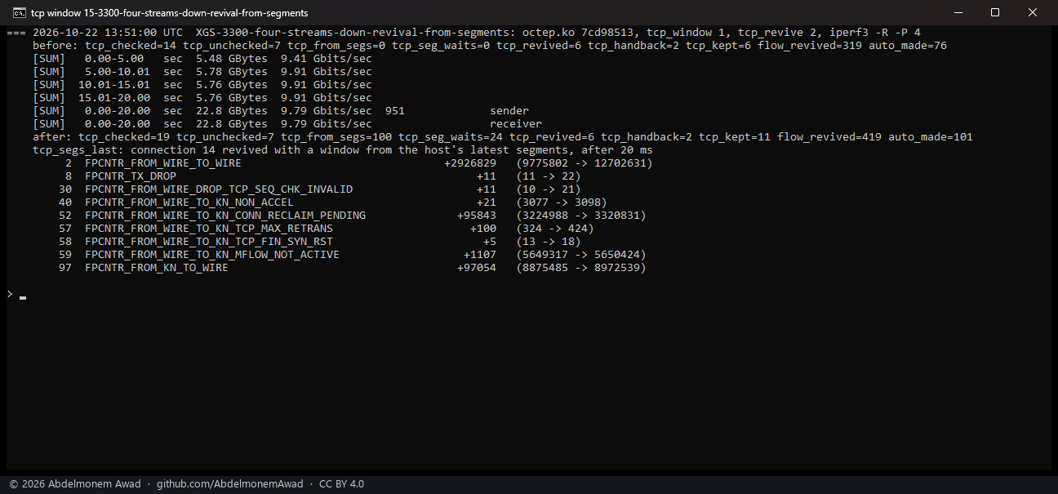The image size is (1058, 494).
Task: Click "FPCNTR_FROM_WIRE_DROP_TCP_SEQ_CHK_INVALID"
Action: 219,189
